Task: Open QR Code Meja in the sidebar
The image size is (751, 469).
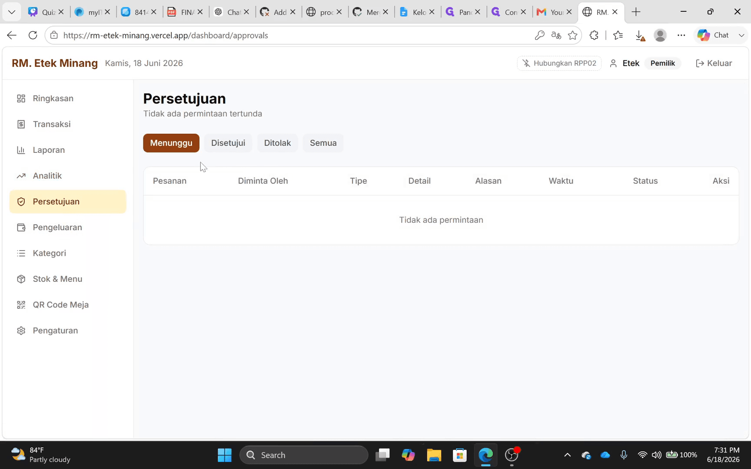Action: click(68, 305)
